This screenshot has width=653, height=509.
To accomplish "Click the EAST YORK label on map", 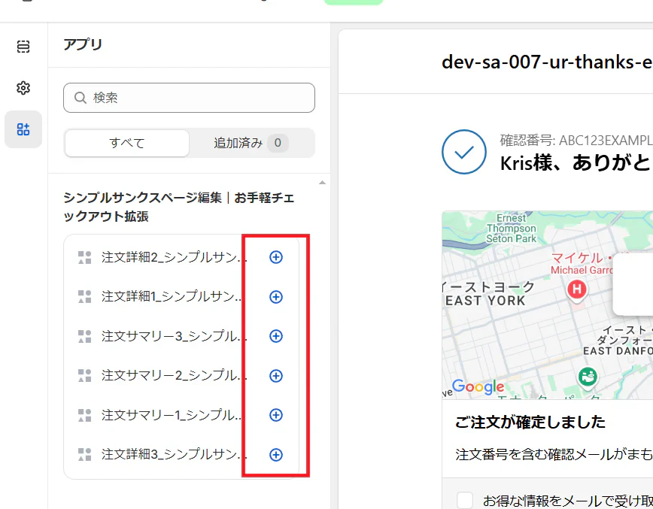I will (x=485, y=301).
